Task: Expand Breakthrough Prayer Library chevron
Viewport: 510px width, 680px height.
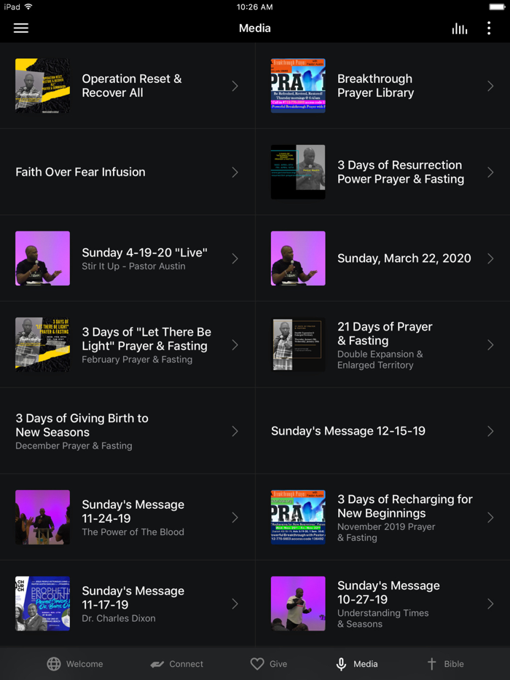Action: coord(490,86)
